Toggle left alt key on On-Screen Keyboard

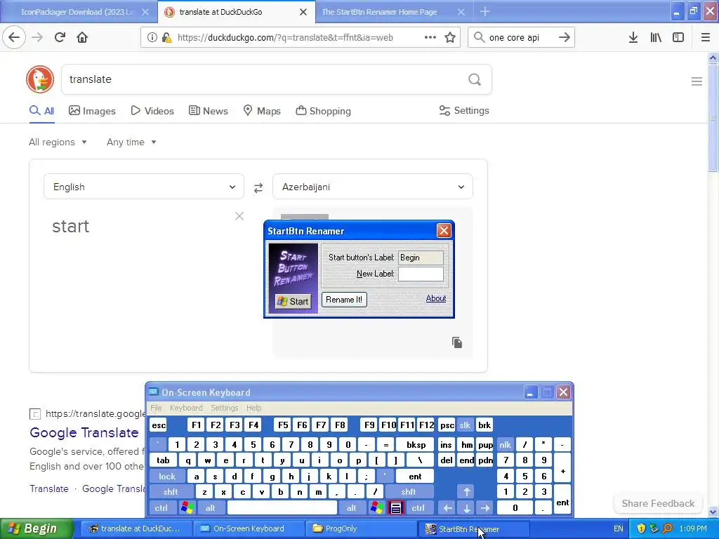click(211, 508)
